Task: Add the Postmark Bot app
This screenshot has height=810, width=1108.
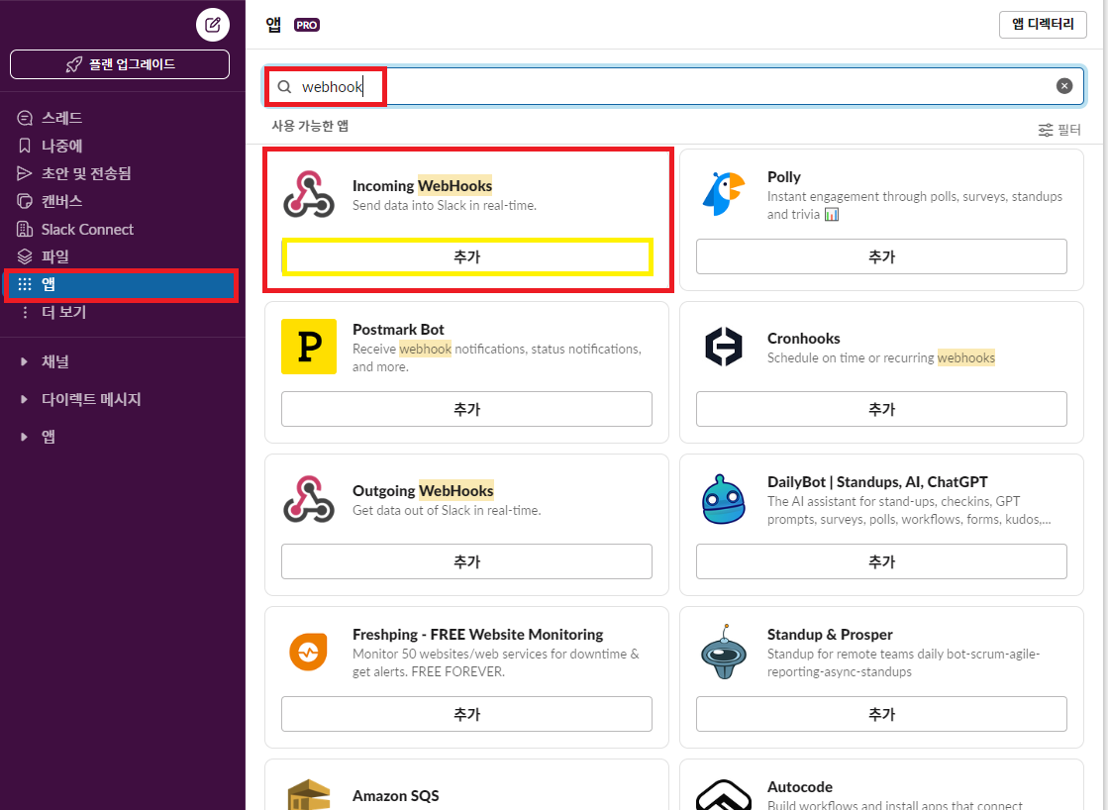Action: 466,409
